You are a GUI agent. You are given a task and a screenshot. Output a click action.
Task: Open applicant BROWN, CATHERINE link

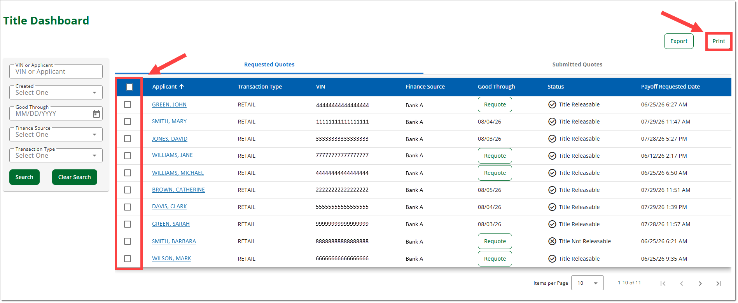tap(178, 190)
